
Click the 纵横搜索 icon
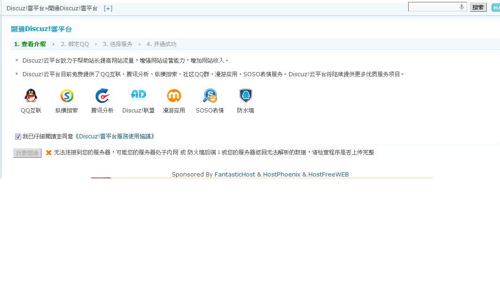coord(67,96)
